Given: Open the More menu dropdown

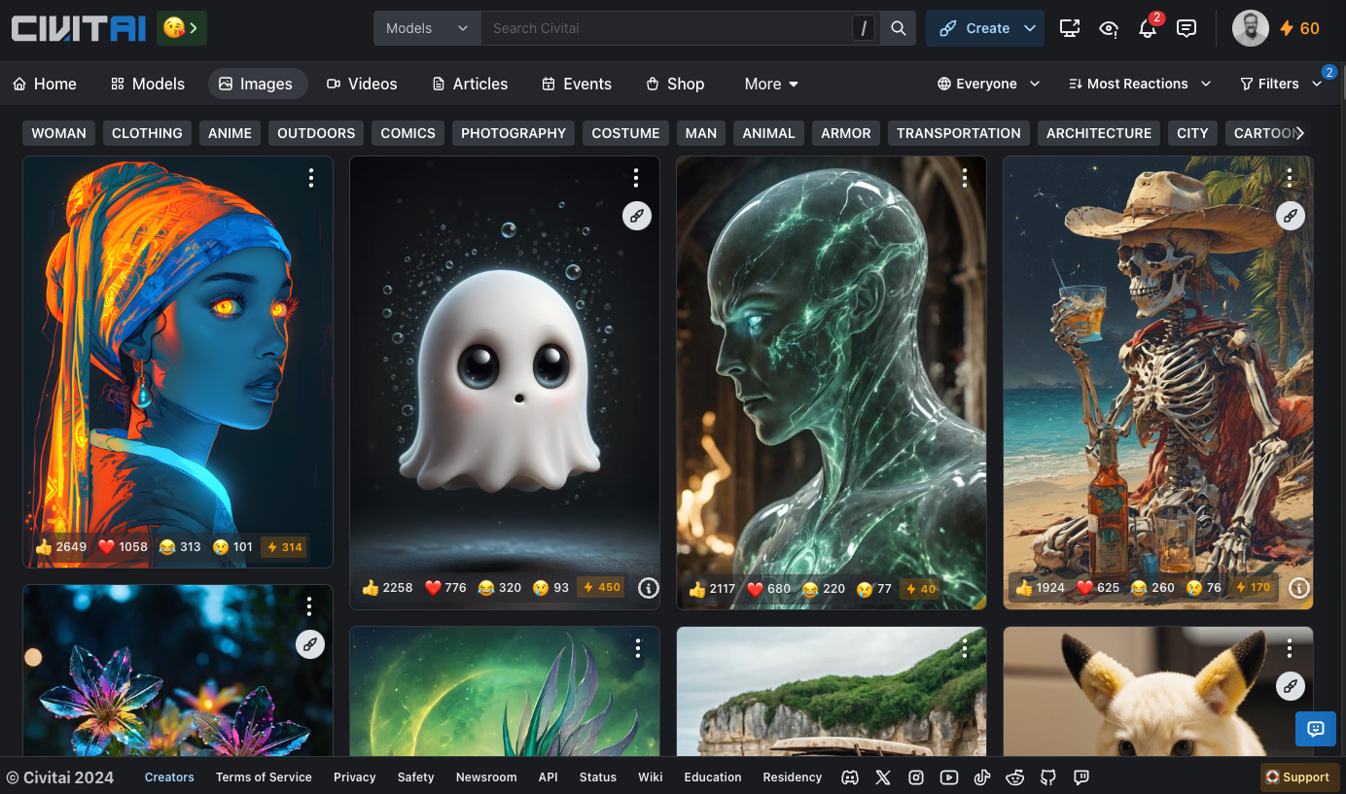Looking at the screenshot, I should pos(771,84).
